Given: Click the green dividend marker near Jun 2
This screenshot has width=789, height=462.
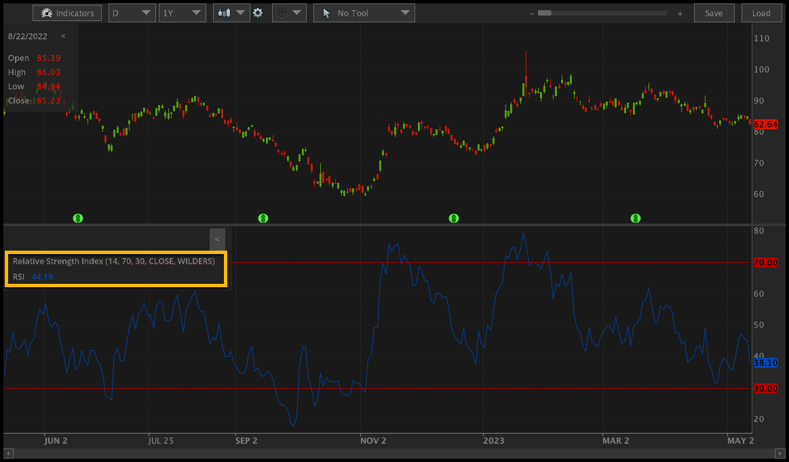Looking at the screenshot, I should click(78, 218).
